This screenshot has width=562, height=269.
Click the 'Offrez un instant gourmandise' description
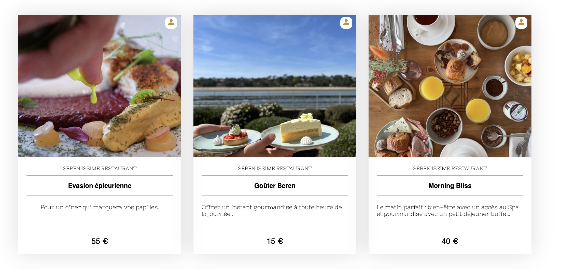pyautogui.click(x=272, y=211)
